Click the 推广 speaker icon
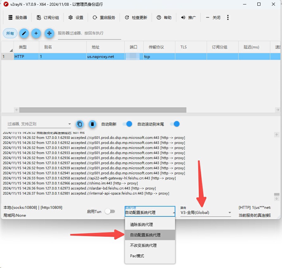The image size is (282, 268). click(183, 17)
